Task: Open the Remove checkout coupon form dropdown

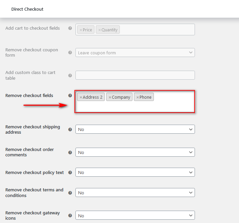Action: 135,53
